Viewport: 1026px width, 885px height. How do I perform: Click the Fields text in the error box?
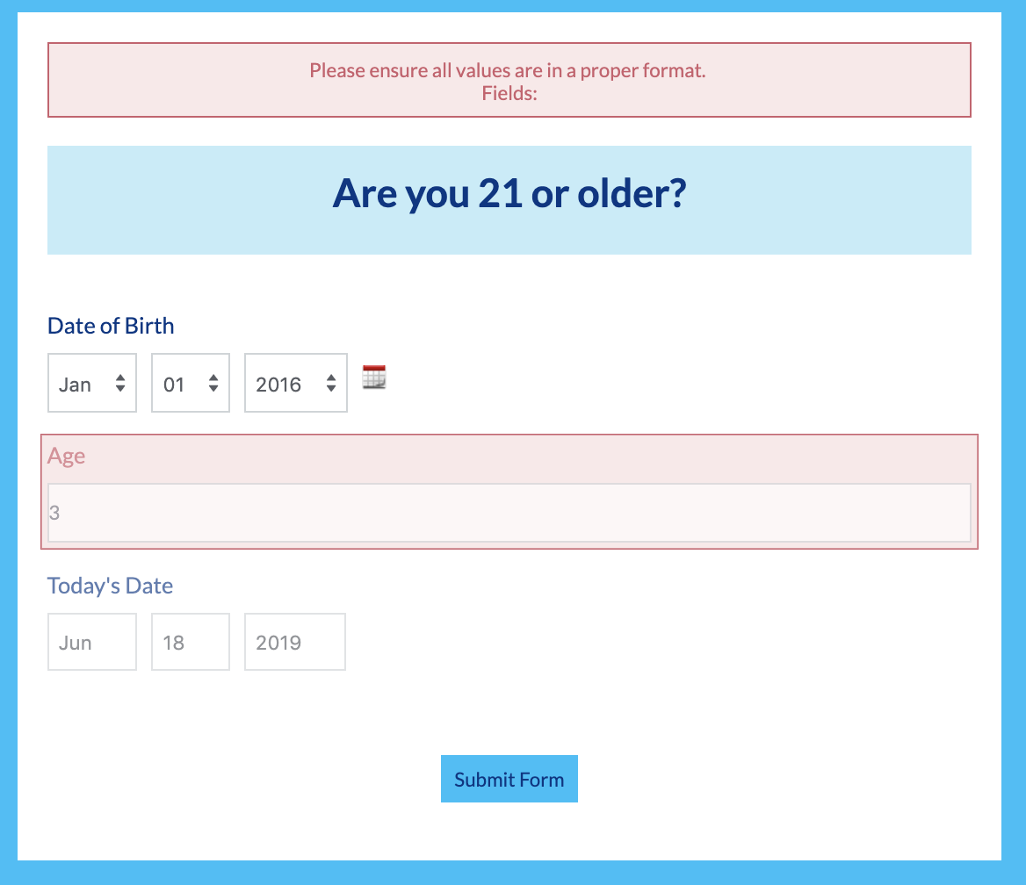pos(509,94)
